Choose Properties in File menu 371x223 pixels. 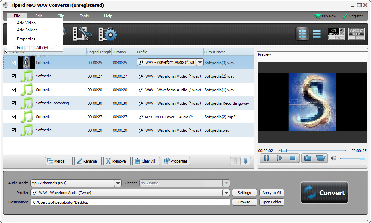26,39
